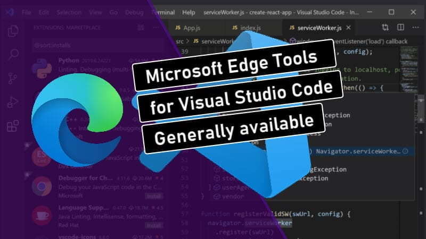Click the Chrome debugger extension logo

pyautogui.click(x=42, y=186)
